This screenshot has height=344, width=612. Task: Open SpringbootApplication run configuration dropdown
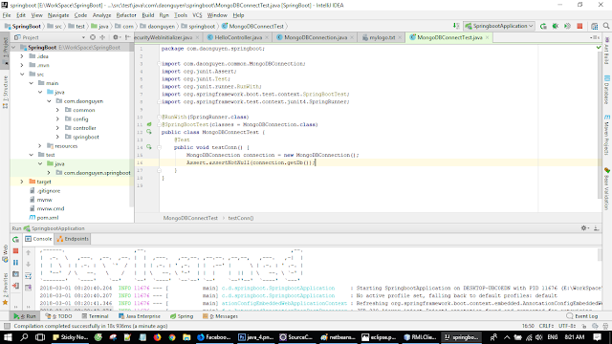tap(499, 26)
